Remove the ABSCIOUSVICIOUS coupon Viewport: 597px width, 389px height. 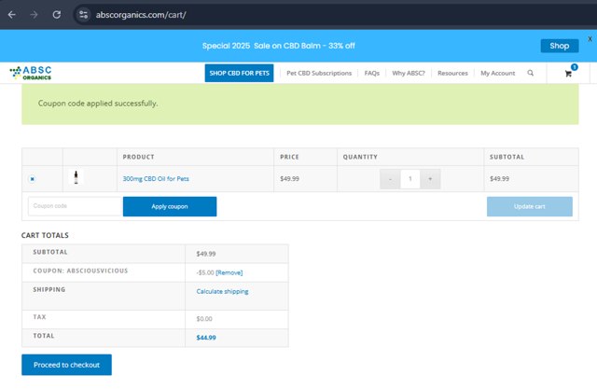[229, 272]
